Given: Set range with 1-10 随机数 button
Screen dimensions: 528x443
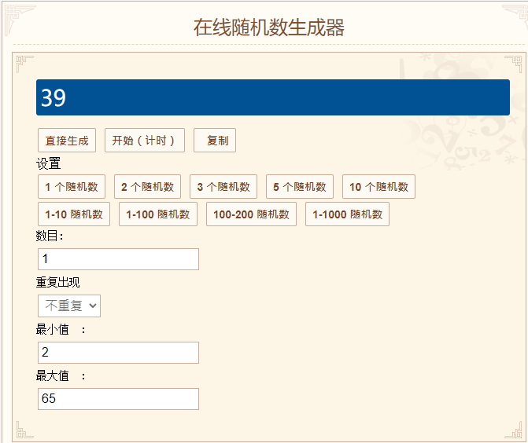Looking at the screenshot, I should pyautogui.click(x=74, y=214).
